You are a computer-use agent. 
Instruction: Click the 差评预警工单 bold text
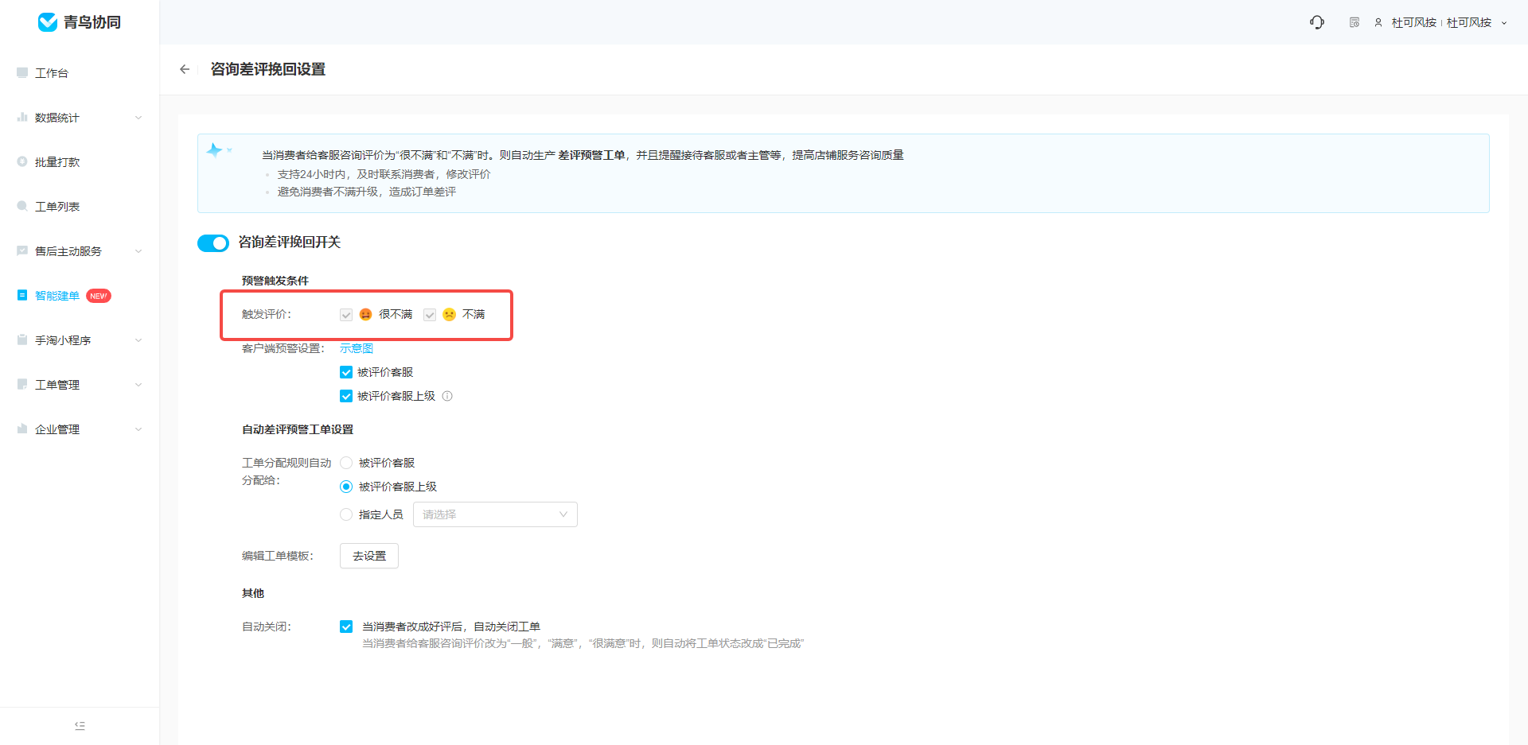click(591, 155)
